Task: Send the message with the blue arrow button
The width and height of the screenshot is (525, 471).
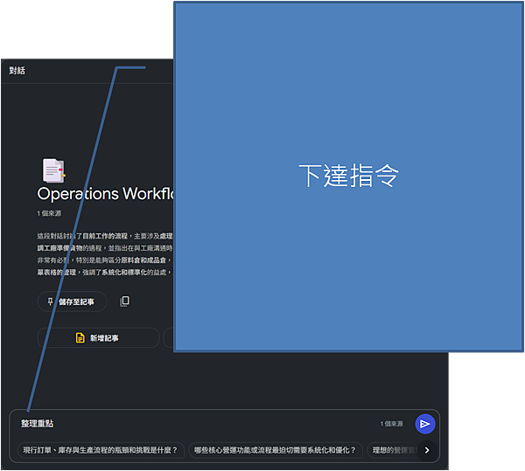Action: [x=425, y=424]
